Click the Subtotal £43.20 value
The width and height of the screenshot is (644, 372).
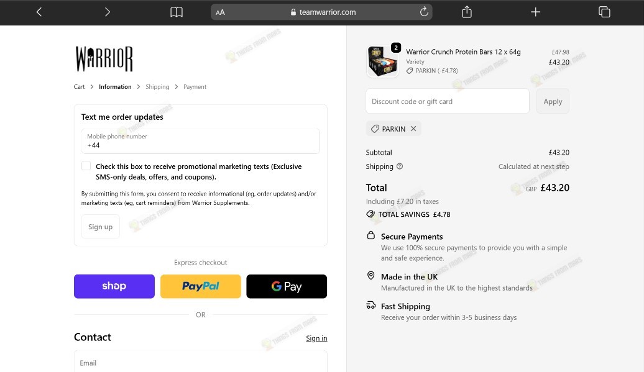pyautogui.click(x=559, y=152)
